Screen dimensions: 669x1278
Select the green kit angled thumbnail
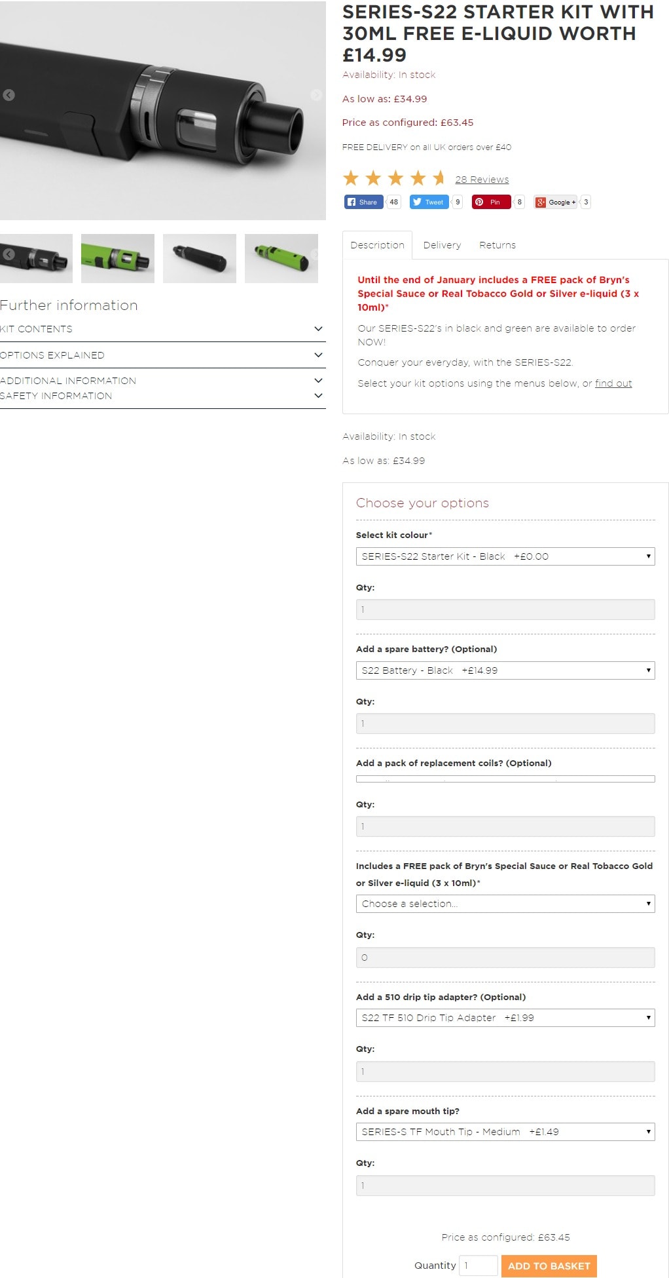pyautogui.click(x=281, y=258)
